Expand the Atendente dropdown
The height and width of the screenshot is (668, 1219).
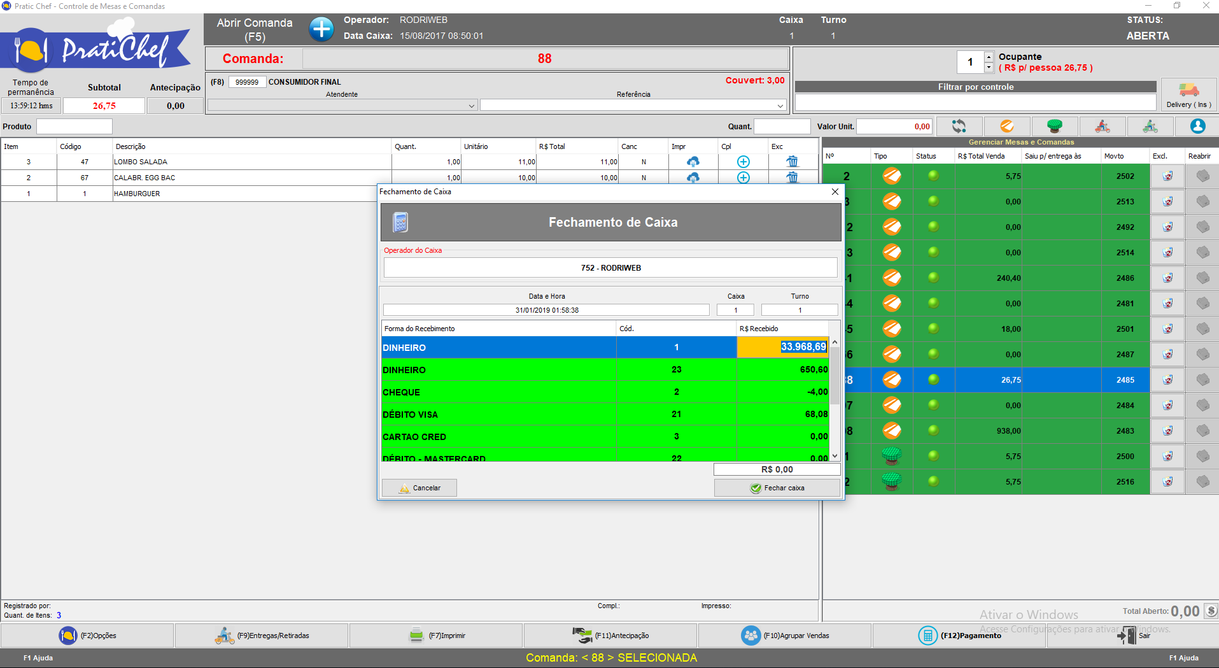(472, 106)
